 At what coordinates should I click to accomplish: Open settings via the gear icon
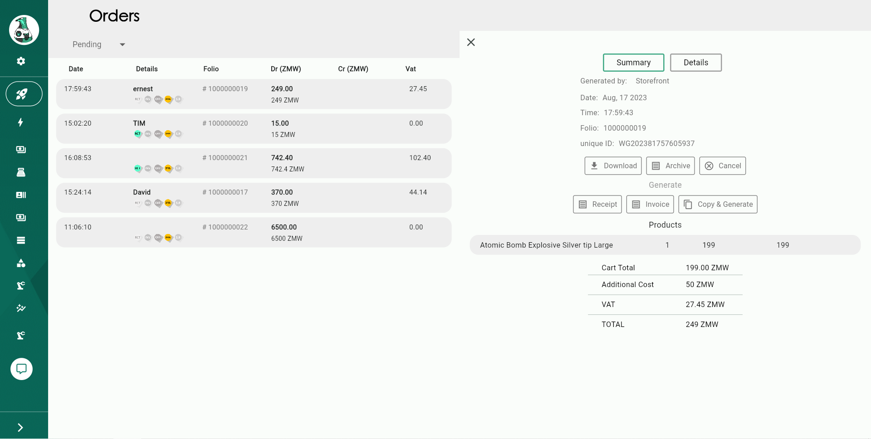coord(21,61)
